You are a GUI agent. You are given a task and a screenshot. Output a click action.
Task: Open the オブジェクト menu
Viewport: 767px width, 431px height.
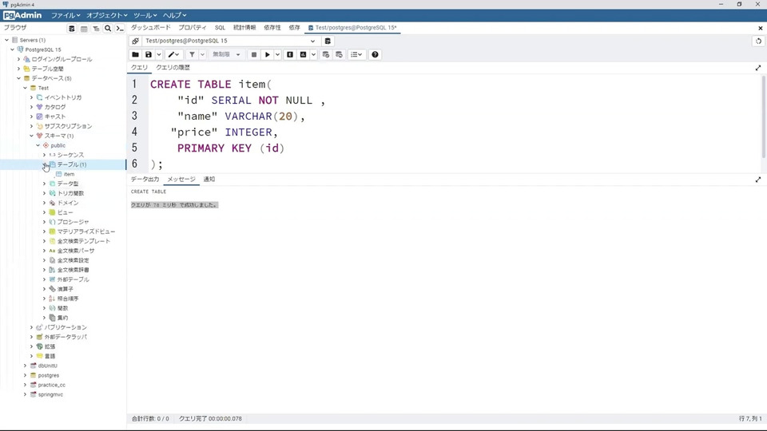point(106,15)
